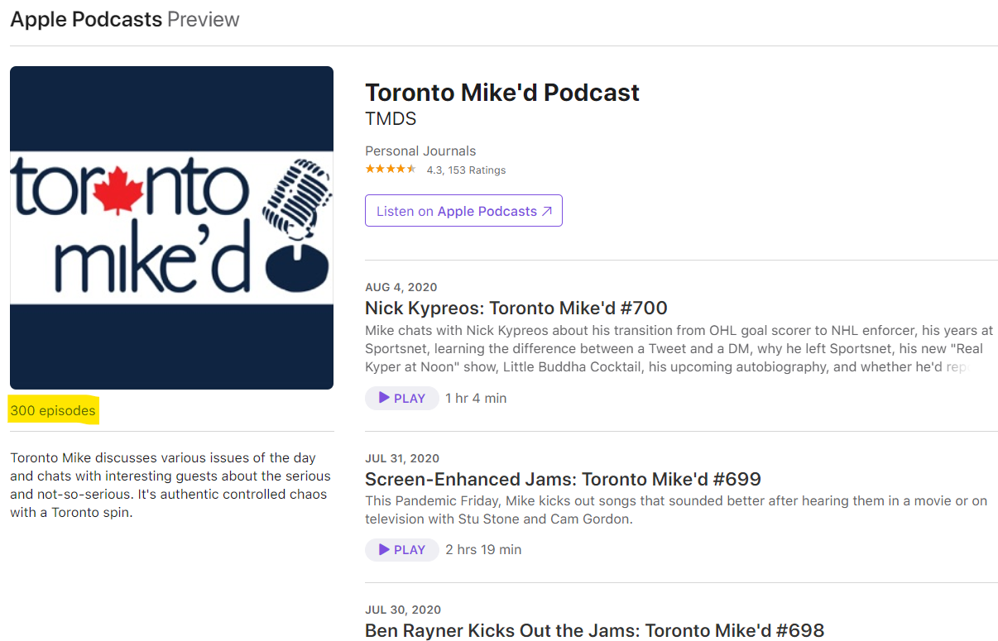
Task: Click the Apple Podcasts header text
Action: [86, 20]
